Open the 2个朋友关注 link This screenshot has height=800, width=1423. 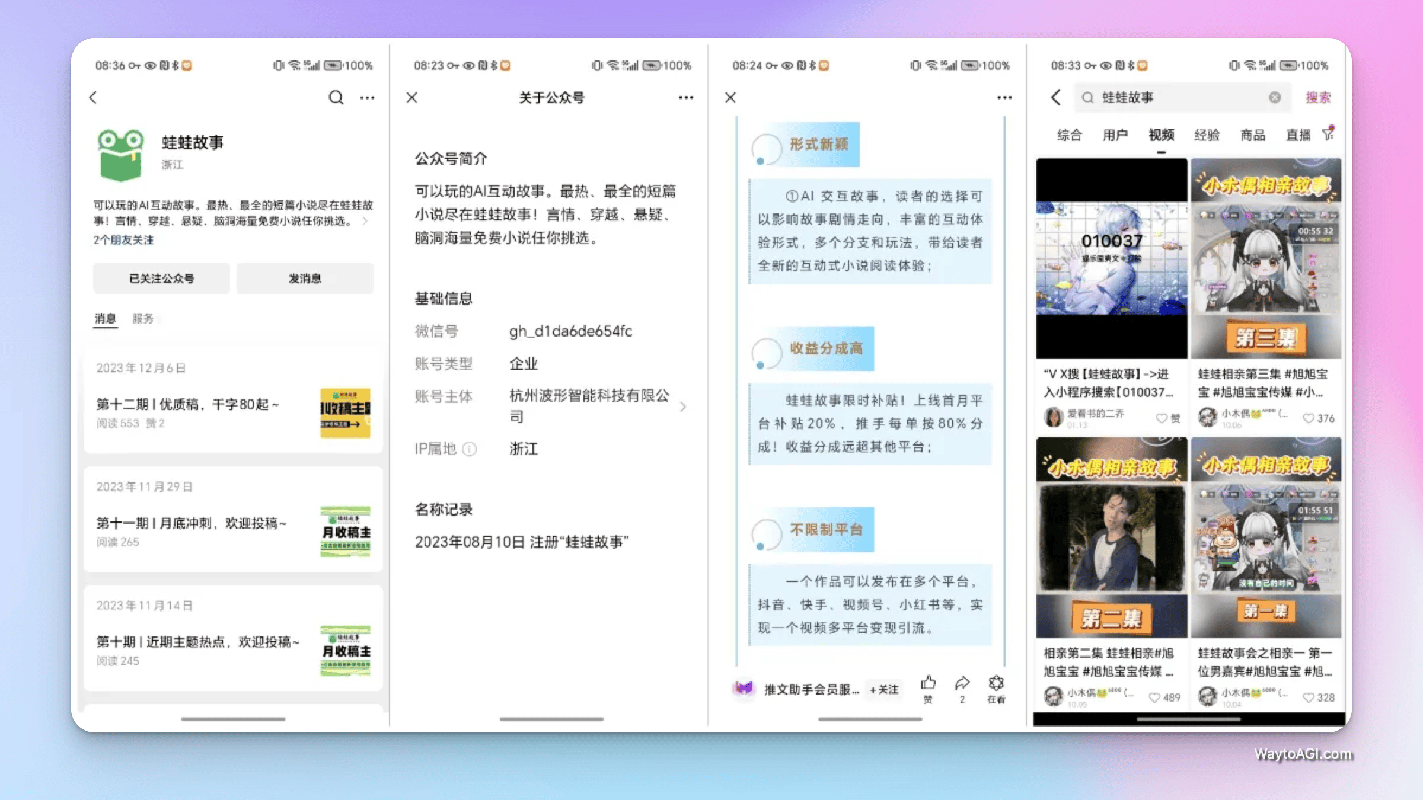coord(123,240)
